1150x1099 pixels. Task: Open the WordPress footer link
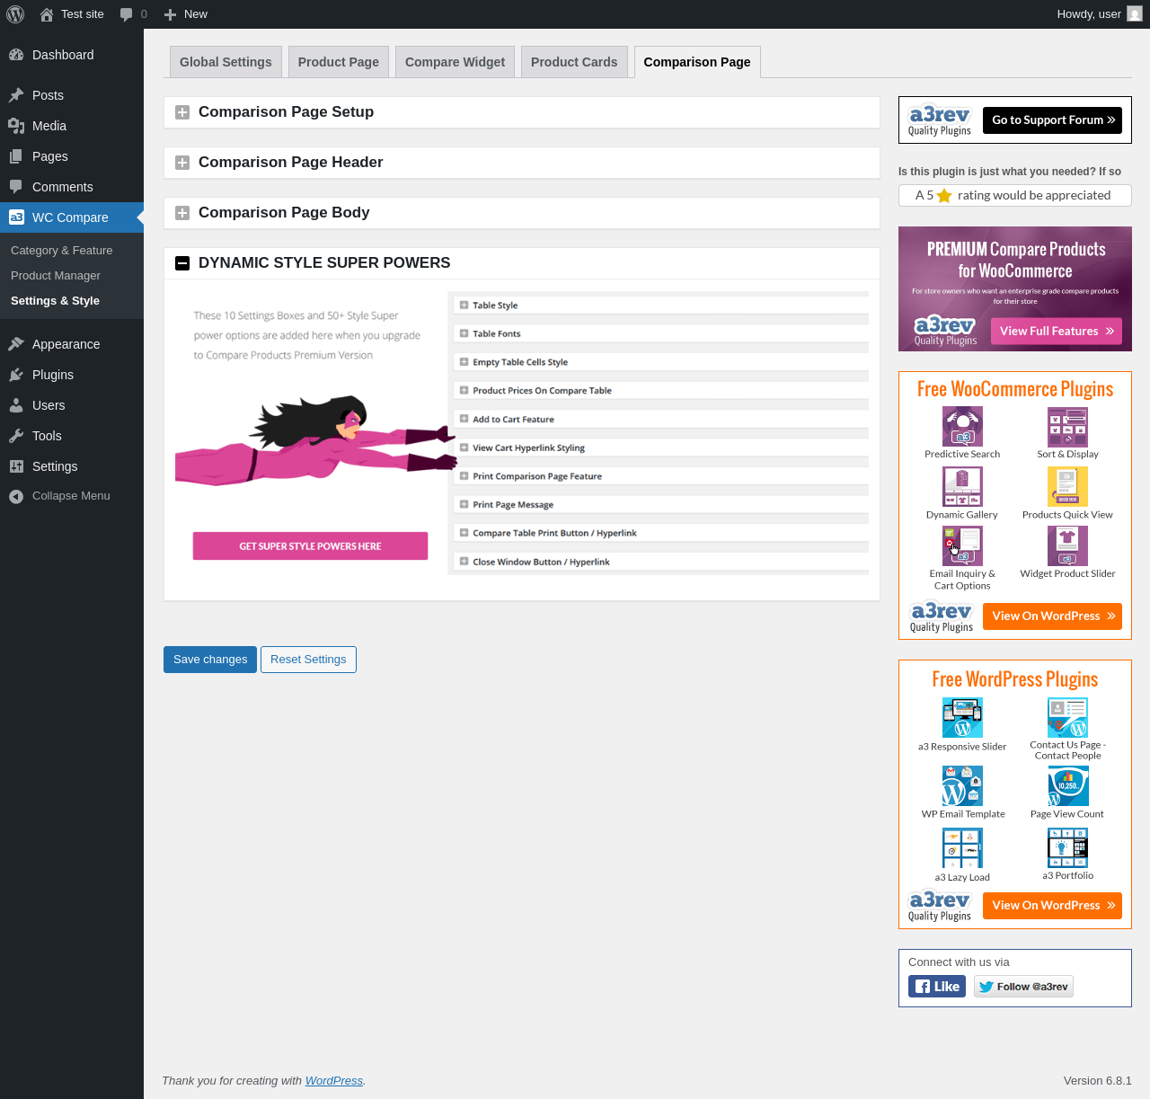[334, 1081]
